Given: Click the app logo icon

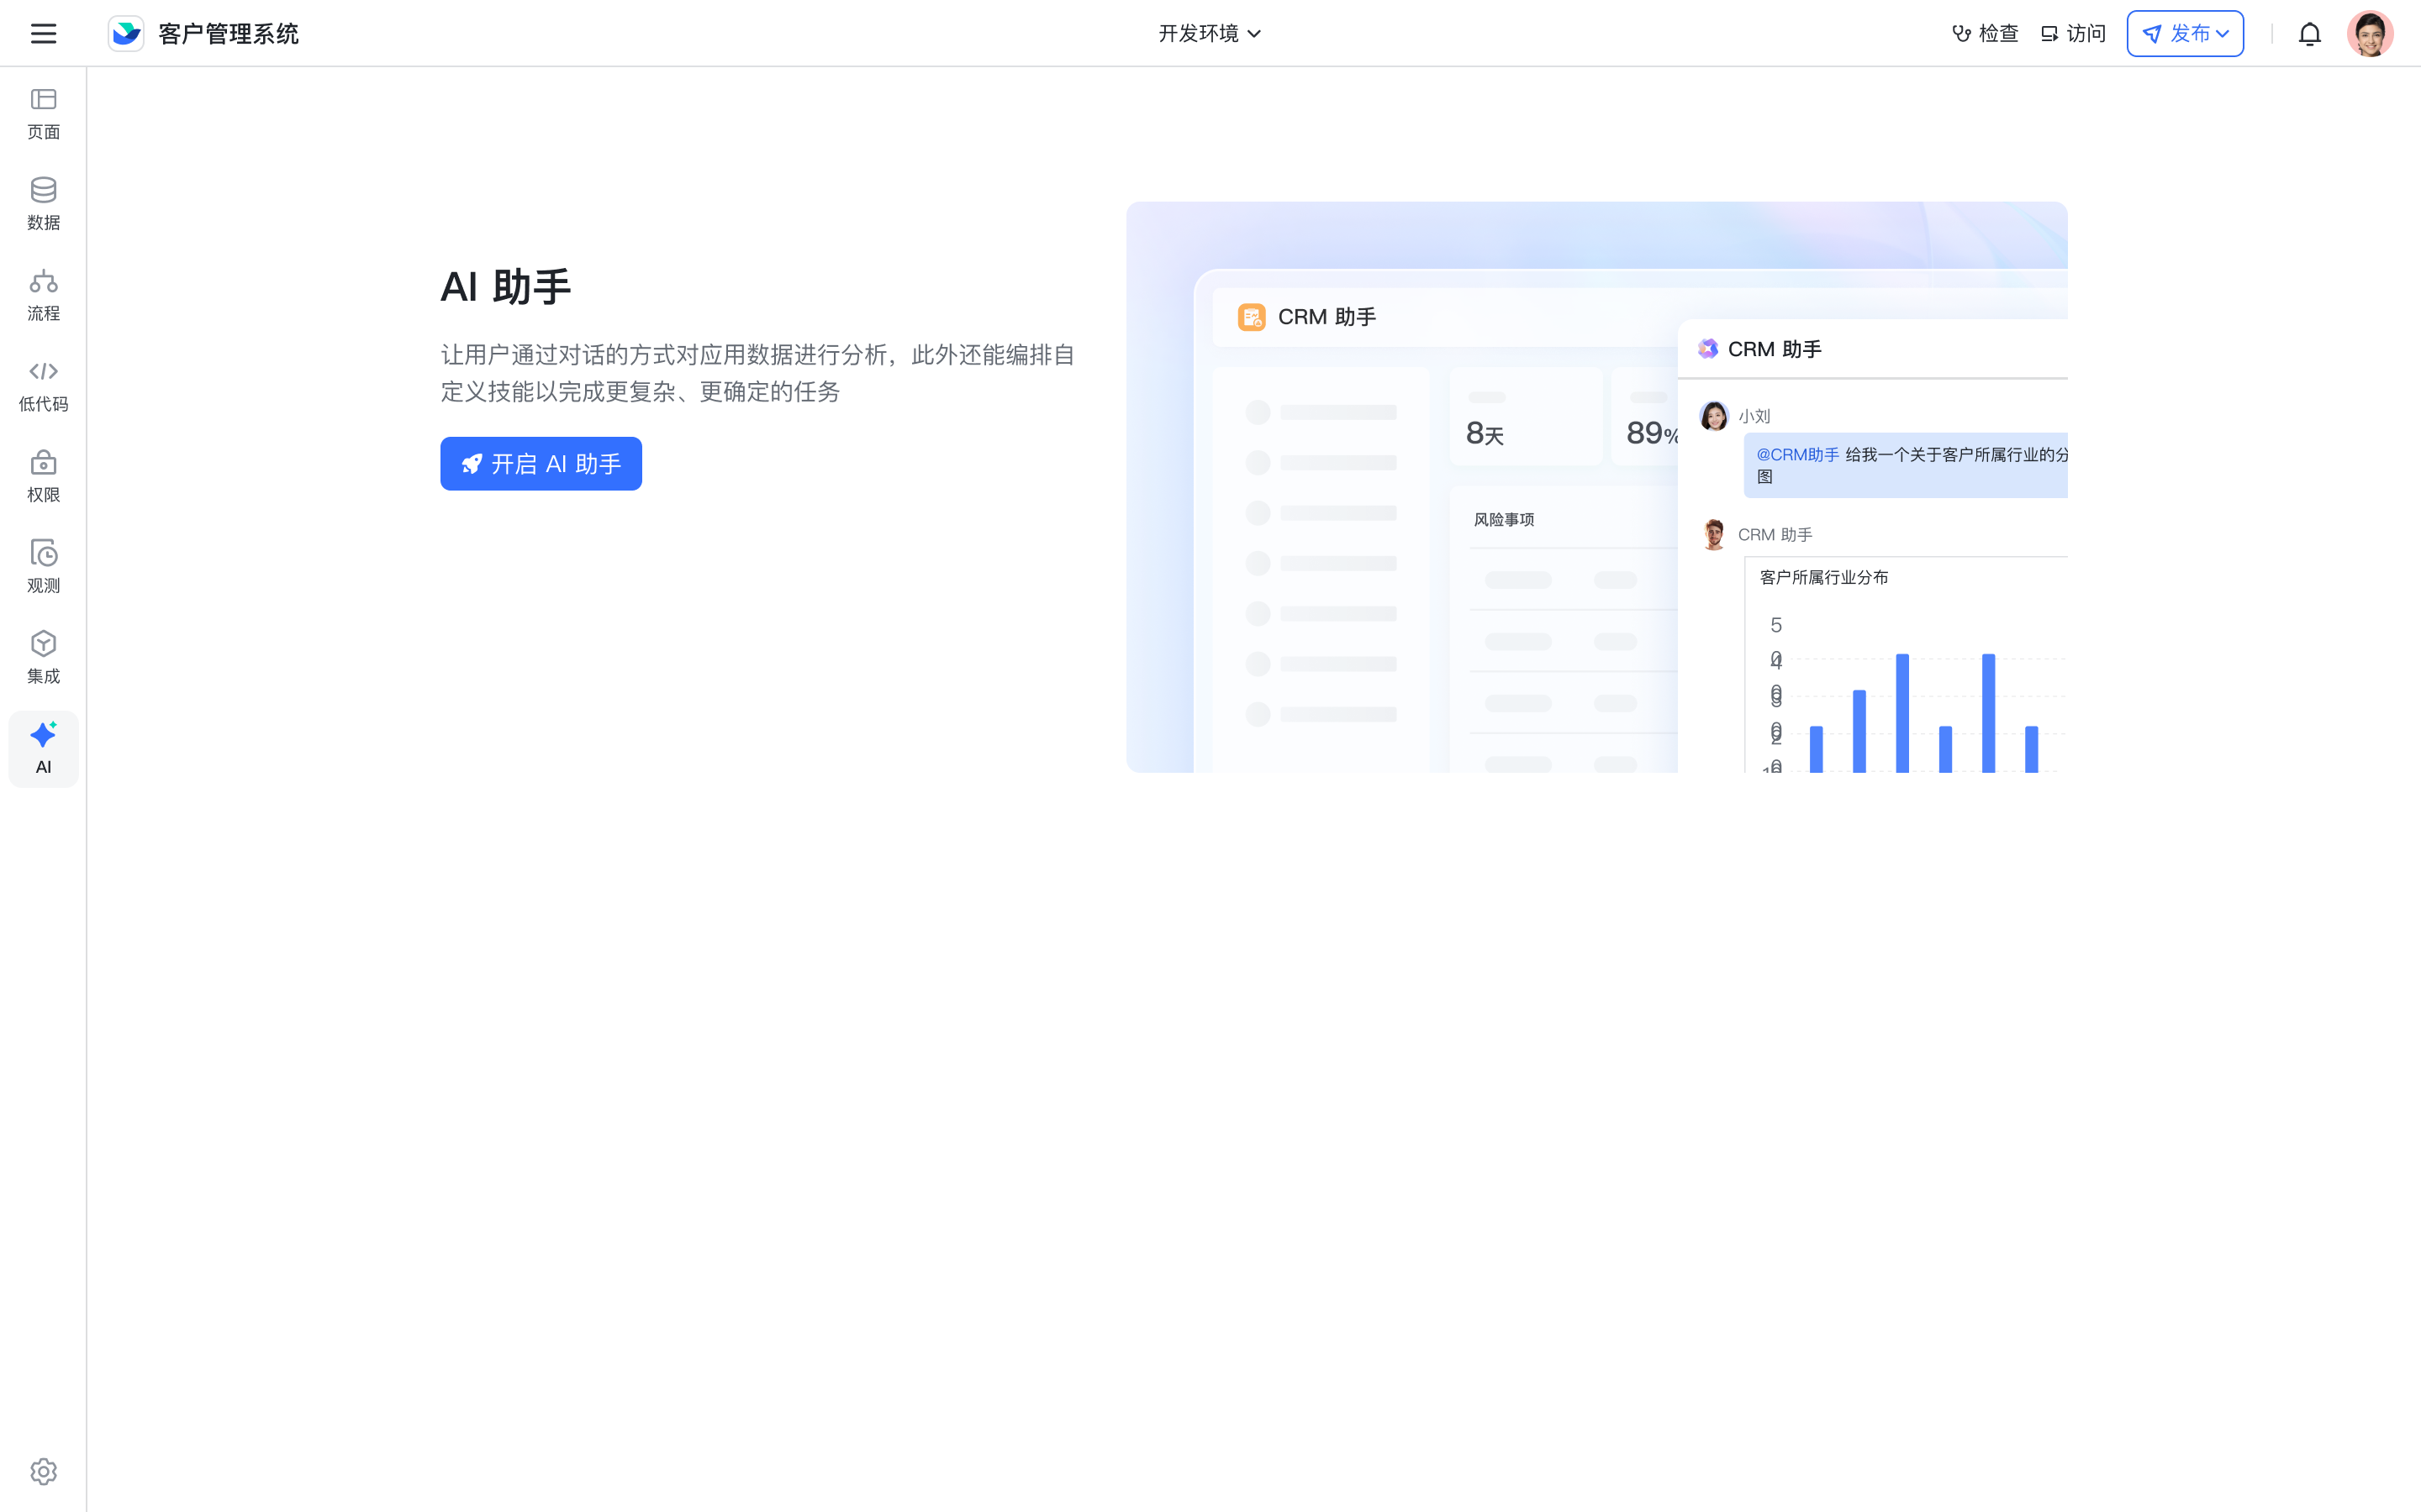Looking at the screenshot, I should [x=126, y=33].
